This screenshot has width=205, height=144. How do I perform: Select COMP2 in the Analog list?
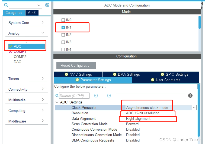point(20,57)
